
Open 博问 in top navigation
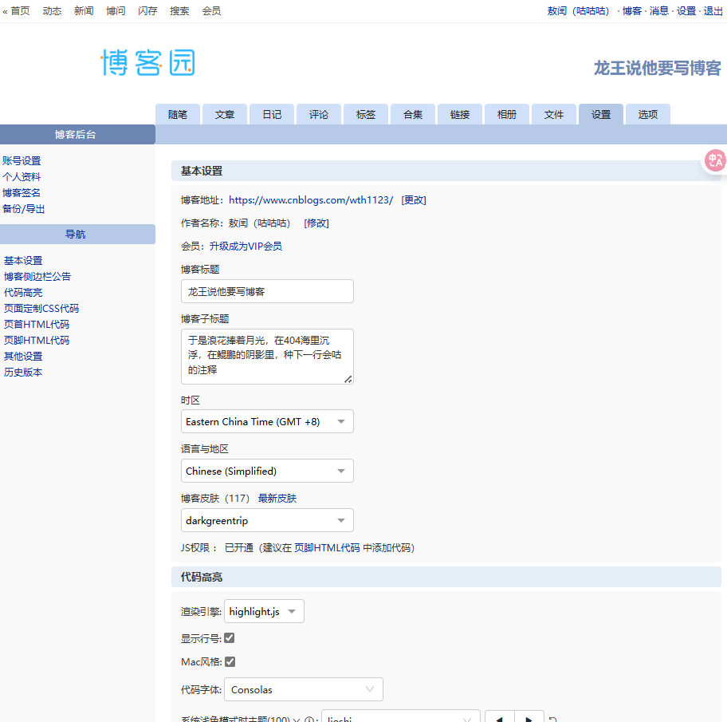[116, 10]
